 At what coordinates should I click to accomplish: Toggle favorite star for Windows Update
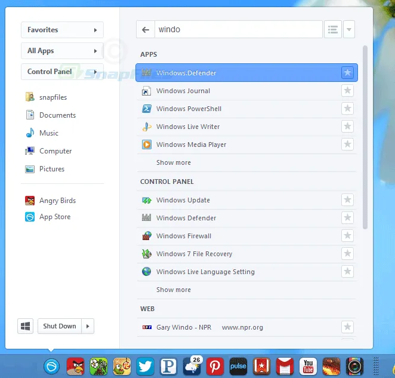click(347, 199)
